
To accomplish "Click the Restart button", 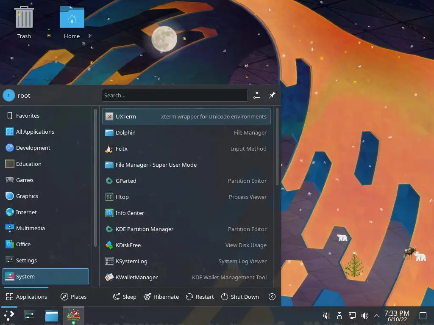I will [x=200, y=297].
